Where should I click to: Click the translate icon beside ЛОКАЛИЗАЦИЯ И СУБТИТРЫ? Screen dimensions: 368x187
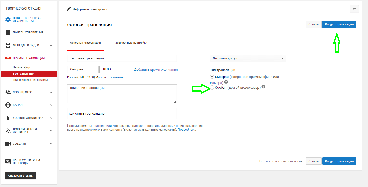(8, 131)
